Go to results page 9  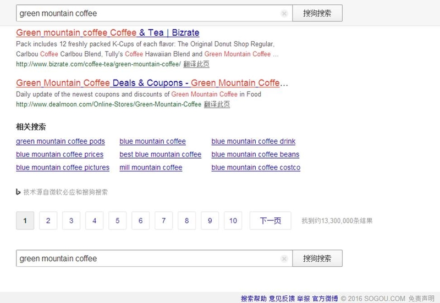tap(210, 221)
